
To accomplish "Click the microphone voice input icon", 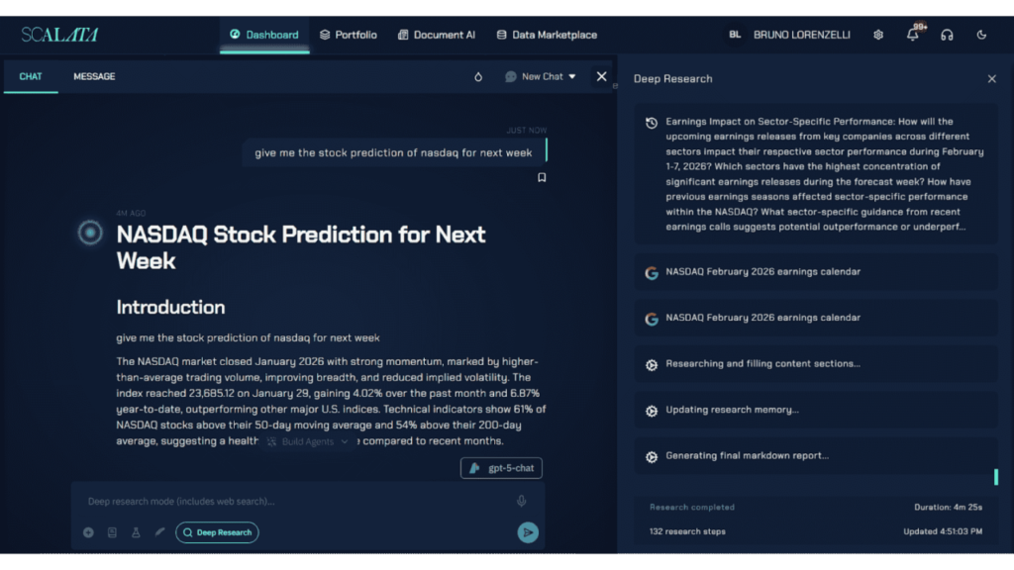I will [x=522, y=502].
